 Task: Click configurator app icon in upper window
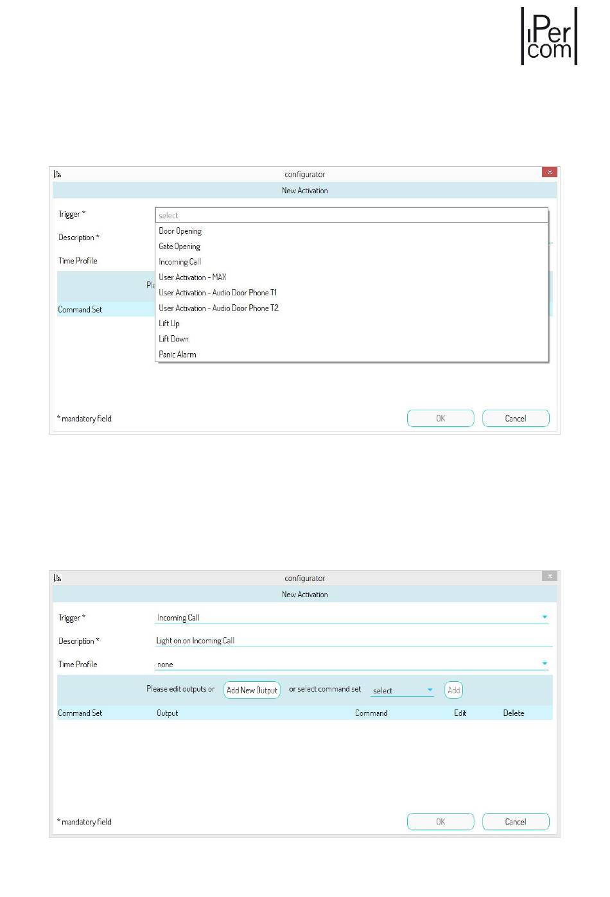click(58, 174)
